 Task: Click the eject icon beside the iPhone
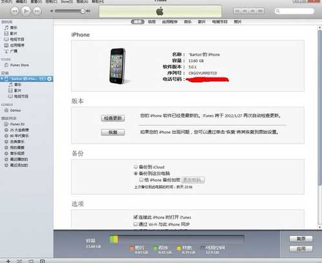[x=49, y=79]
